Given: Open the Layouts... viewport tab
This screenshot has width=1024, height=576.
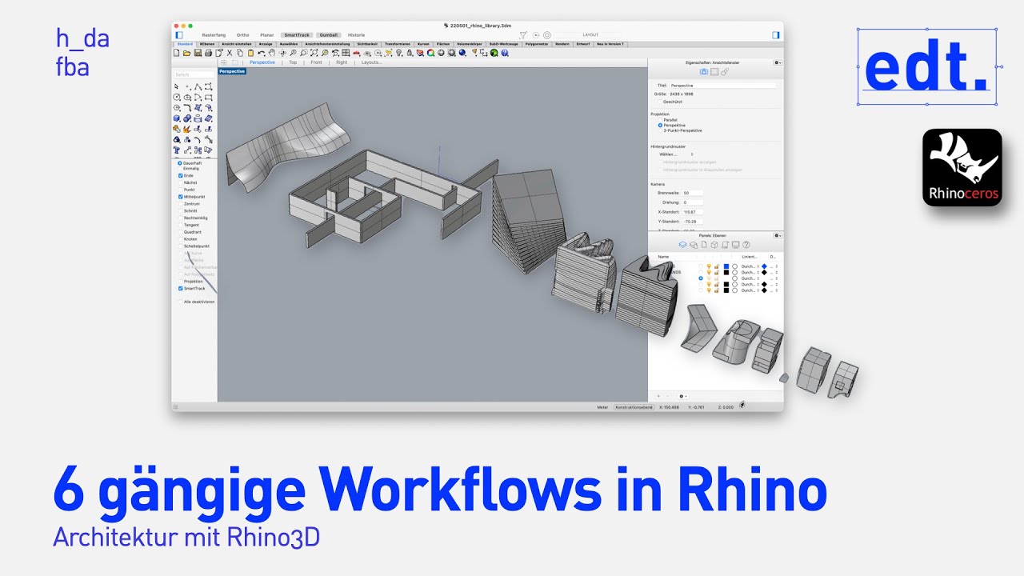Looking at the screenshot, I should (x=371, y=62).
